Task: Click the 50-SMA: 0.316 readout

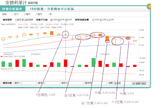Action: [x=67, y=24]
